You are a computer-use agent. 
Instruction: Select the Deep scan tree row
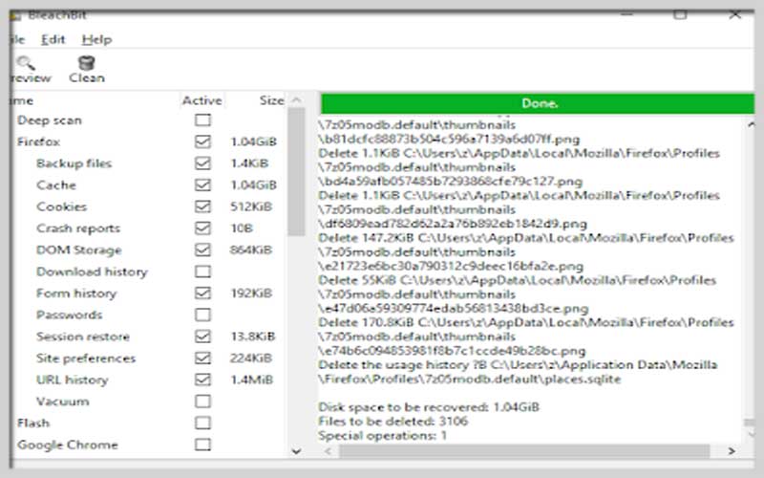pyautogui.click(x=149, y=120)
